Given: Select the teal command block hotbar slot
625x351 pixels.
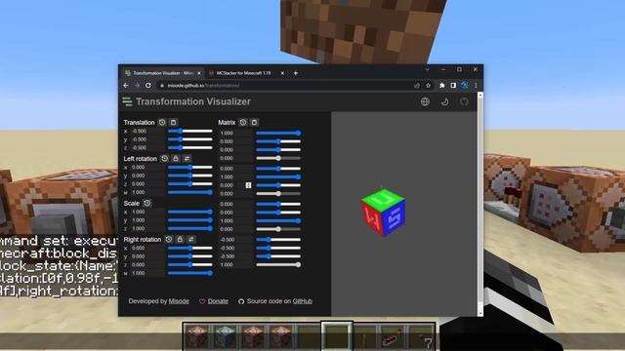Looking at the screenshot, I should [226, 335].
